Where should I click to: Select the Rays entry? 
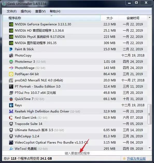pyautogui.click(x=75, y=105)
